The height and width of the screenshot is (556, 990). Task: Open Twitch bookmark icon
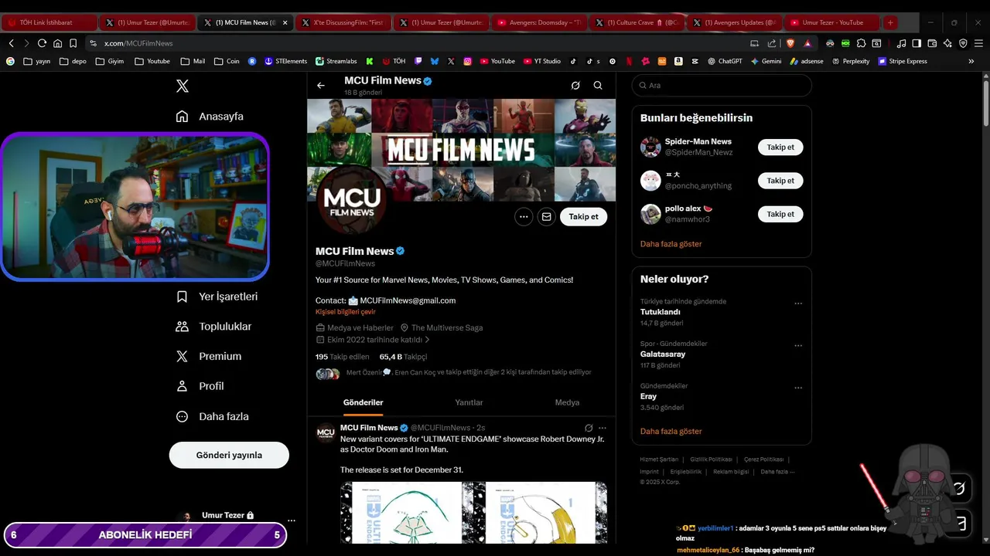418,61
